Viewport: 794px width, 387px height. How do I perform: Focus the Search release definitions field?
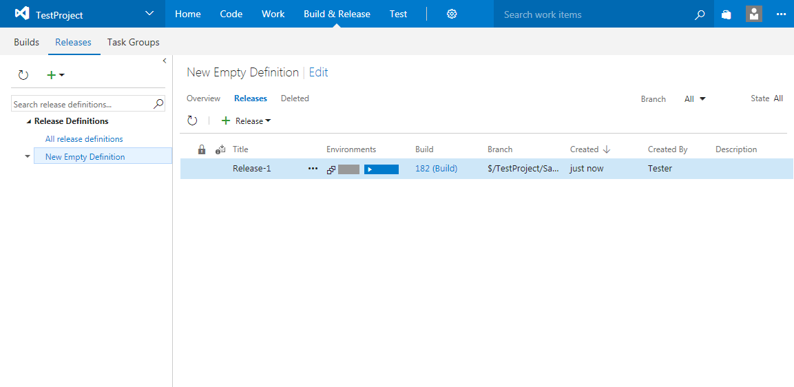tap(81, 105)
